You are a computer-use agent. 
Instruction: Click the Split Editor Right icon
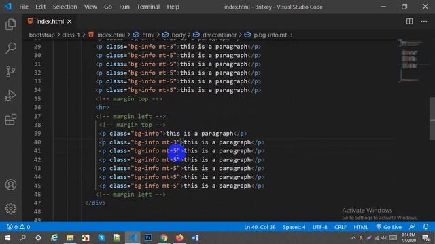click(x=409, y=21)
